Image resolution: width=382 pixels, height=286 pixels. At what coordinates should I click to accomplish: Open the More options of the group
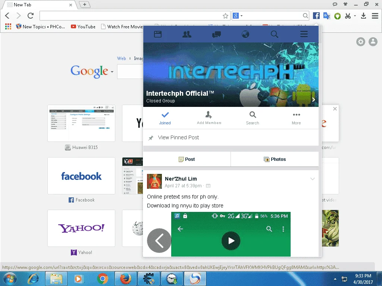tap(296, 118)
